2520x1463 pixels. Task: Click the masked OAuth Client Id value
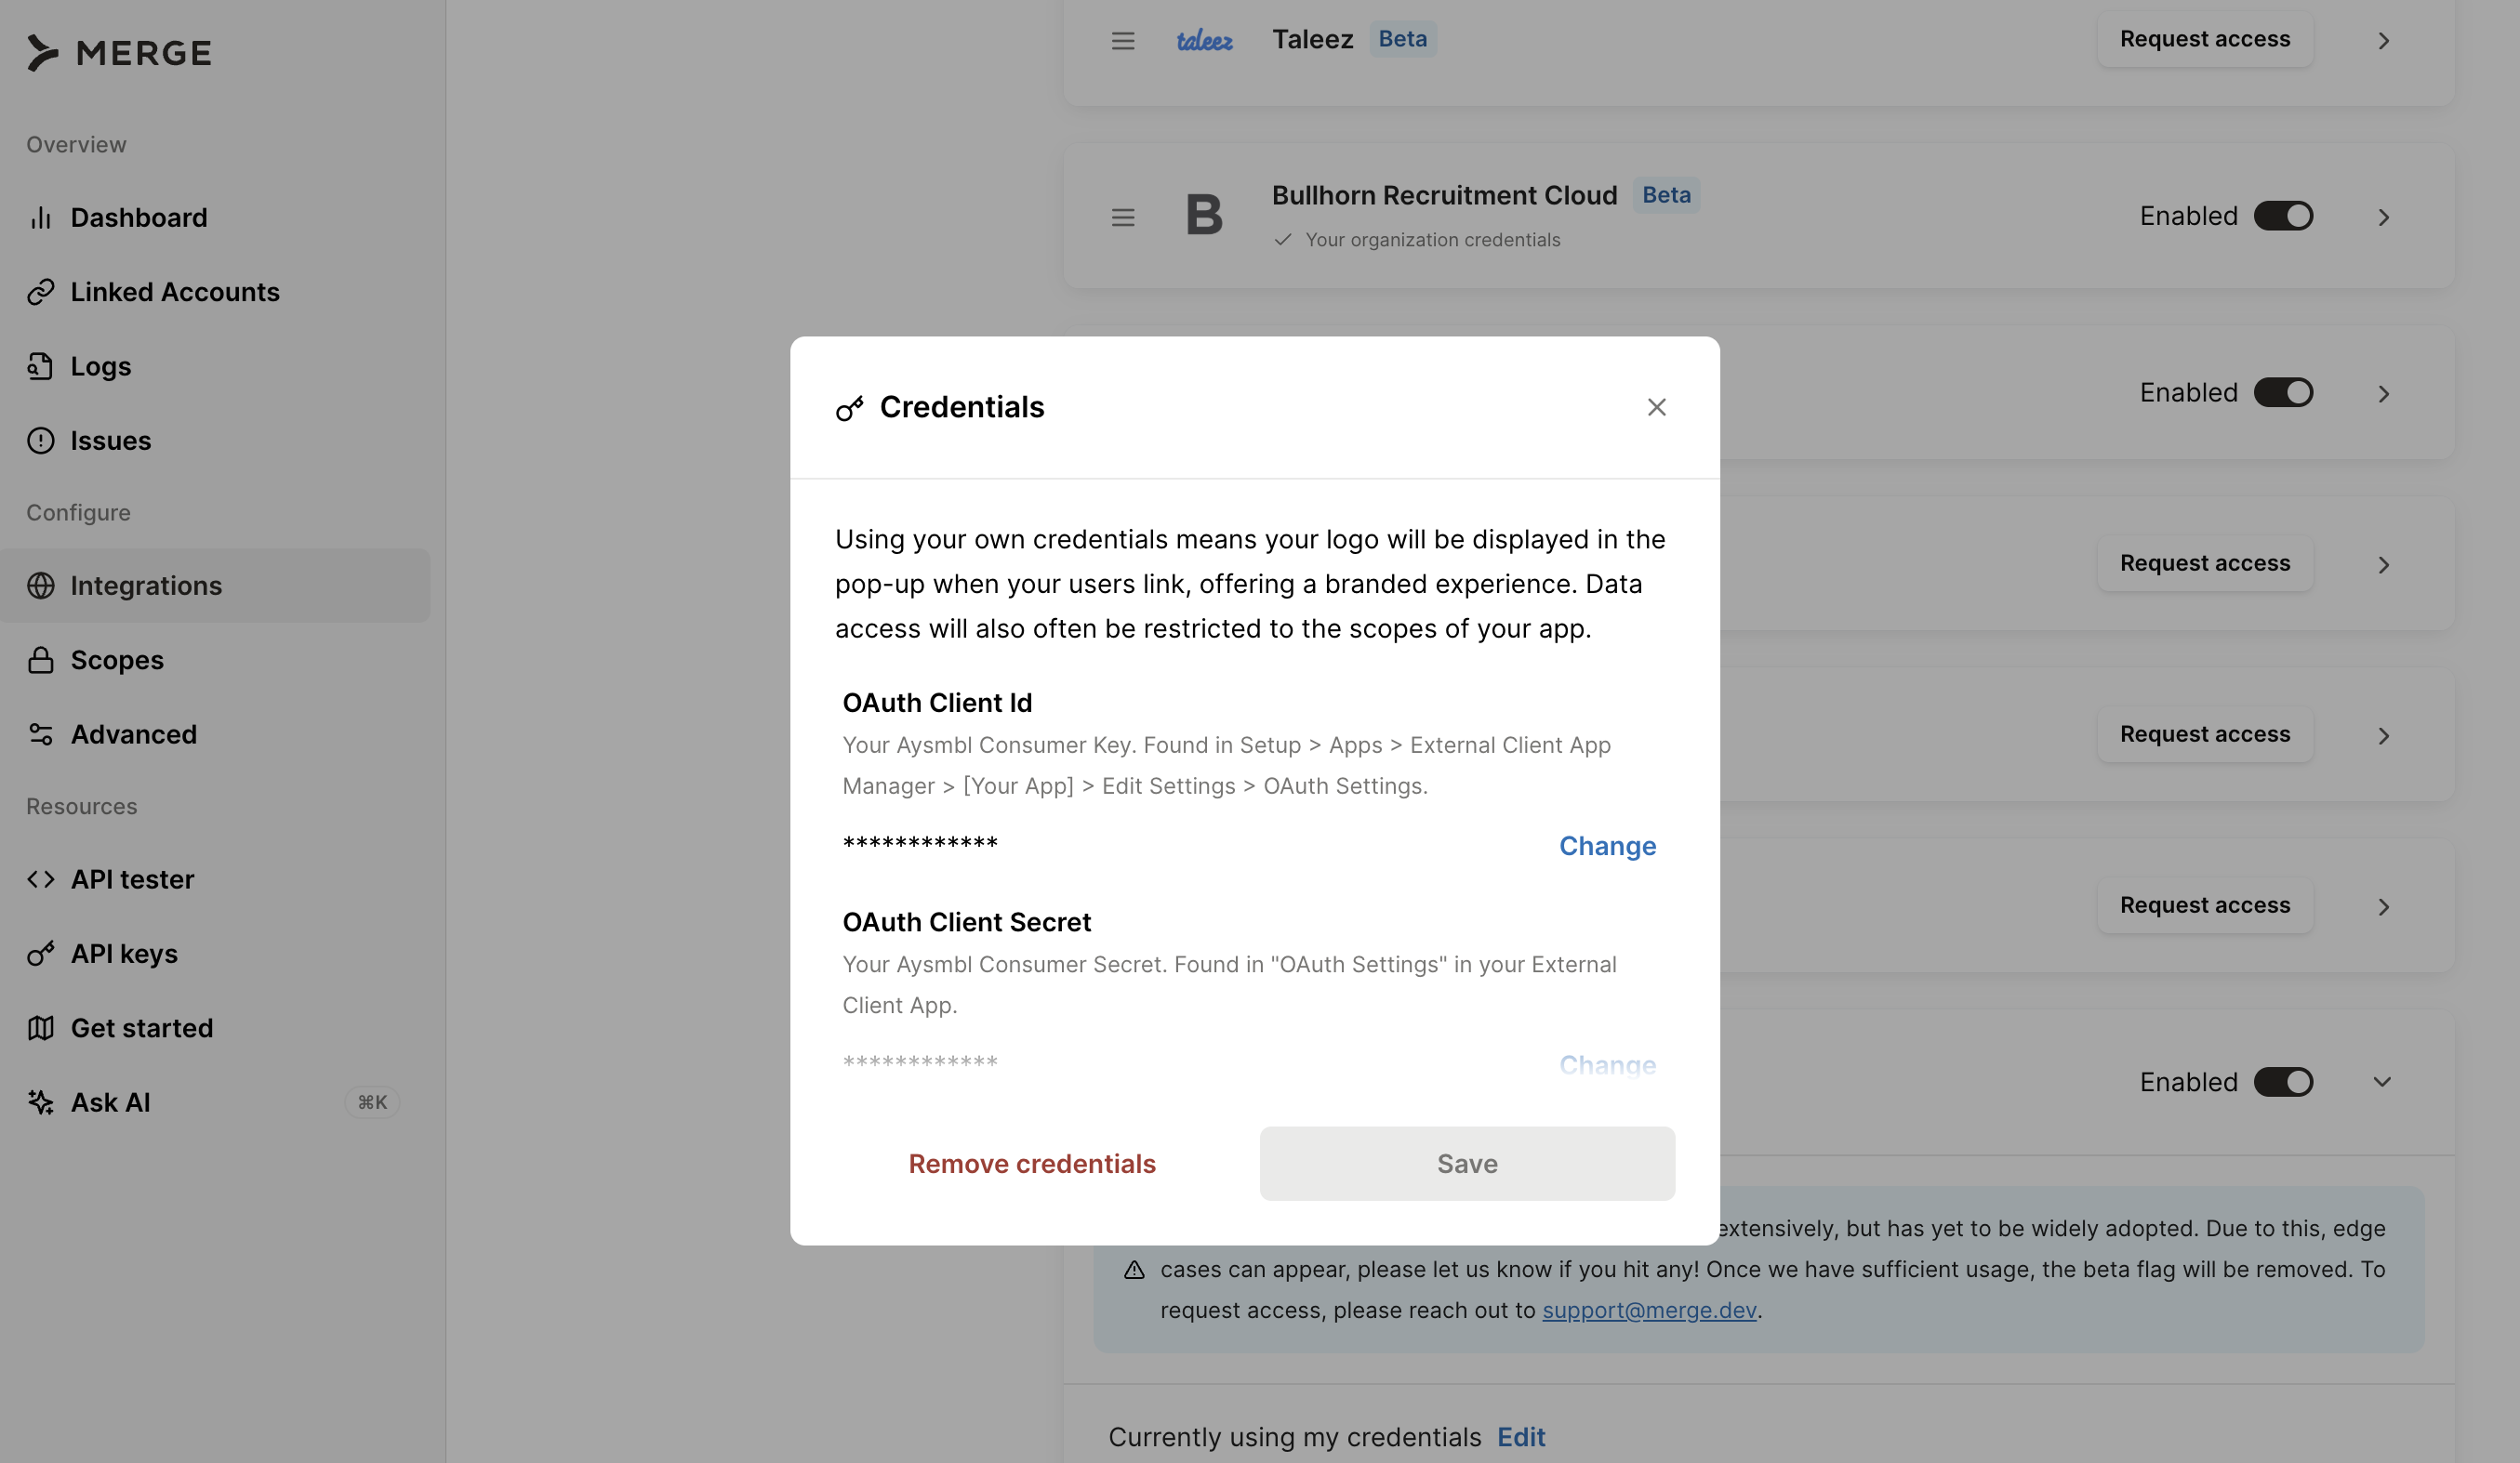click(920, 844)
